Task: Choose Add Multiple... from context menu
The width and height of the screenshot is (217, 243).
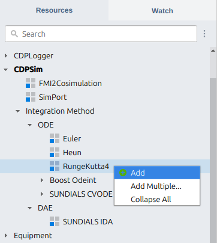Action: (157, 186)
